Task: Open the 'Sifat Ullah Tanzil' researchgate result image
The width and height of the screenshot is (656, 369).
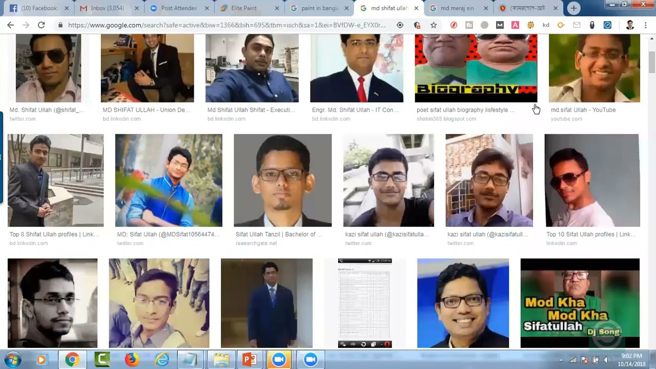Action: [282, 180]
